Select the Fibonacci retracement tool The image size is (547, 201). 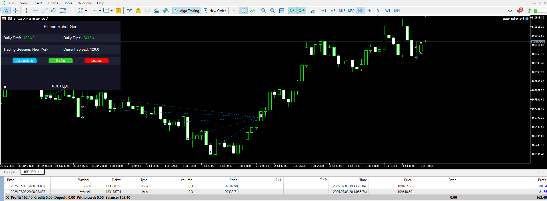63,11
